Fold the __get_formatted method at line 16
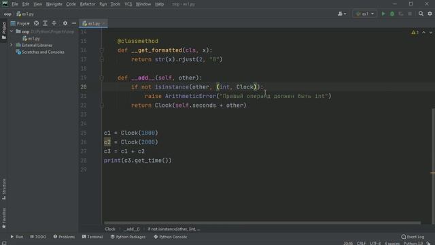Viewport: 435px width, 245px height. point(101,50)
